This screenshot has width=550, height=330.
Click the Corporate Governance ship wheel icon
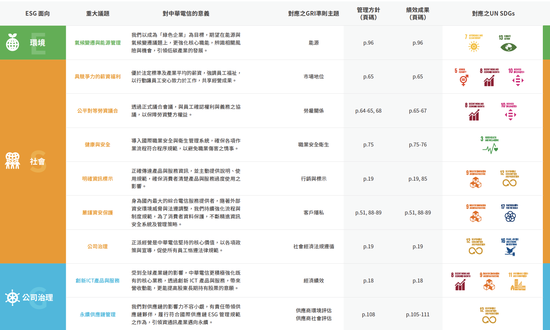(12, 297)
